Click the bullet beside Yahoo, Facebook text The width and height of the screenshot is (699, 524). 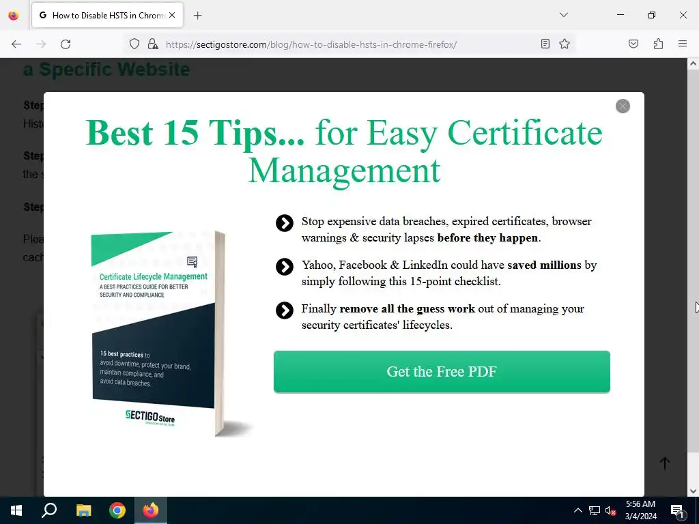click(285, 267)
